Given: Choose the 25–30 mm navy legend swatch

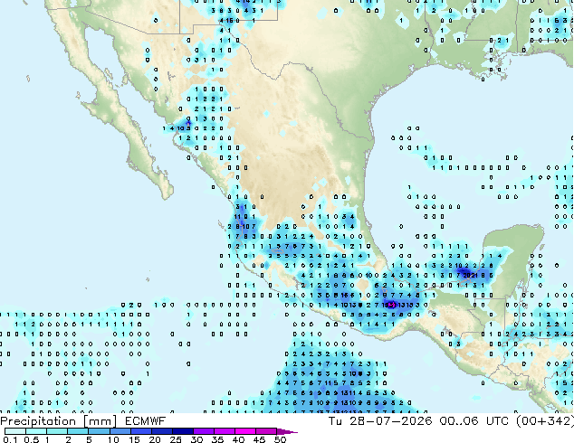Looking at the screenshot, I should pyautogui.click(x=182, y=431).
